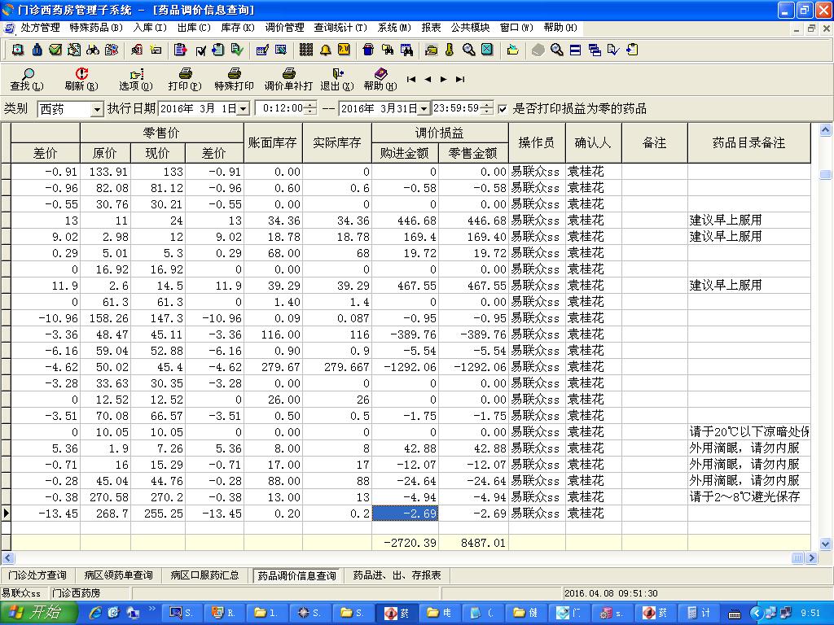Screen dimensions: 834x625
Task: Open the 处方管理 menu
Action: [40, 27]
